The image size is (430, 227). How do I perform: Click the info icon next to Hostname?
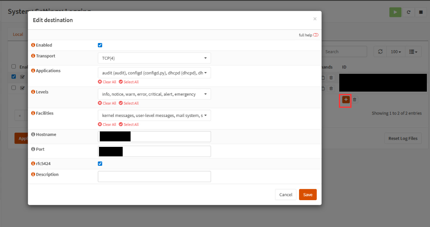tap(33, 135)
